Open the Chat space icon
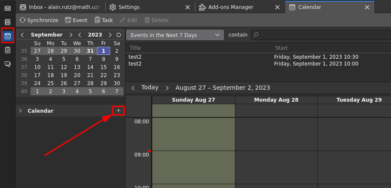This screenshot has width=391, height=188. [x=8, y=64]
